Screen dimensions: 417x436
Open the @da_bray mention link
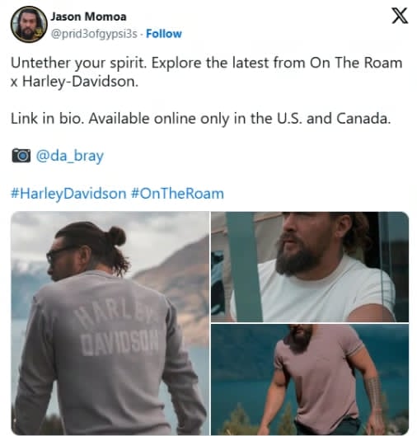[70, 156]
